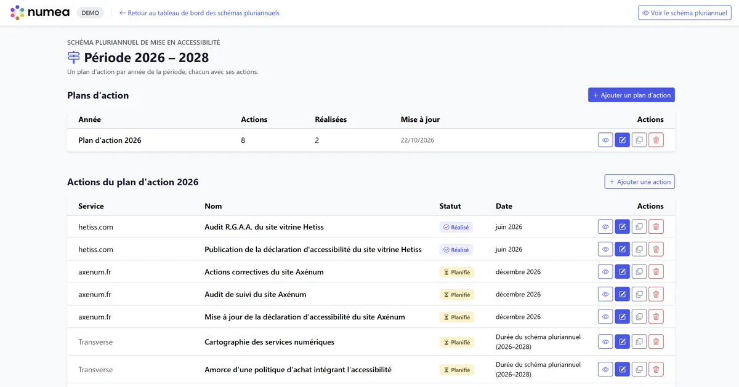Click axenum.fr service in Audit de suivi row
This screenshot has height=387, width=739.
point(95,294)
